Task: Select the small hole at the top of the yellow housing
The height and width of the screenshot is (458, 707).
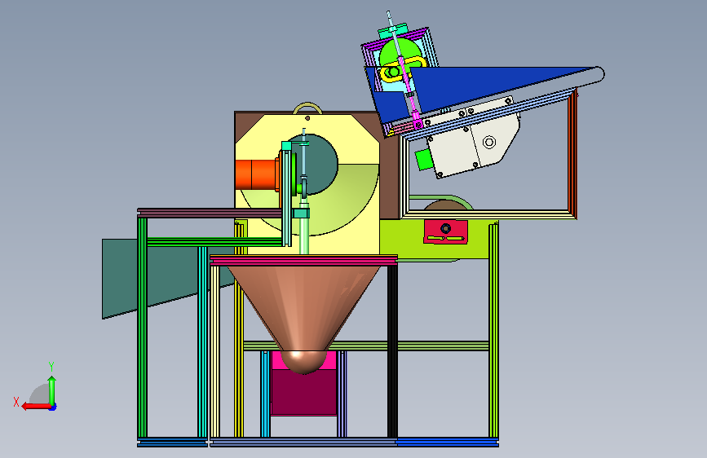Action: coord(307,118)
